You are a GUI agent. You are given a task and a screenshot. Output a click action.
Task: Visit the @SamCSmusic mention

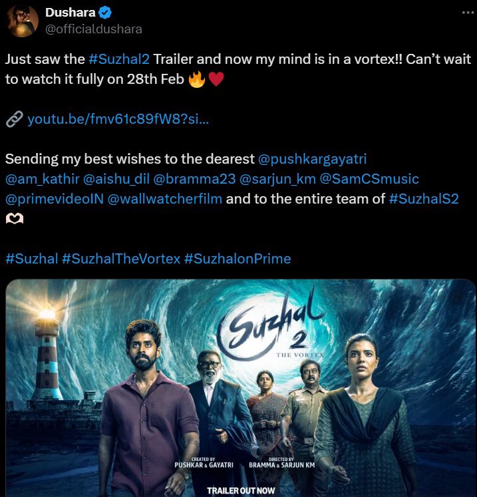[369, 179]
